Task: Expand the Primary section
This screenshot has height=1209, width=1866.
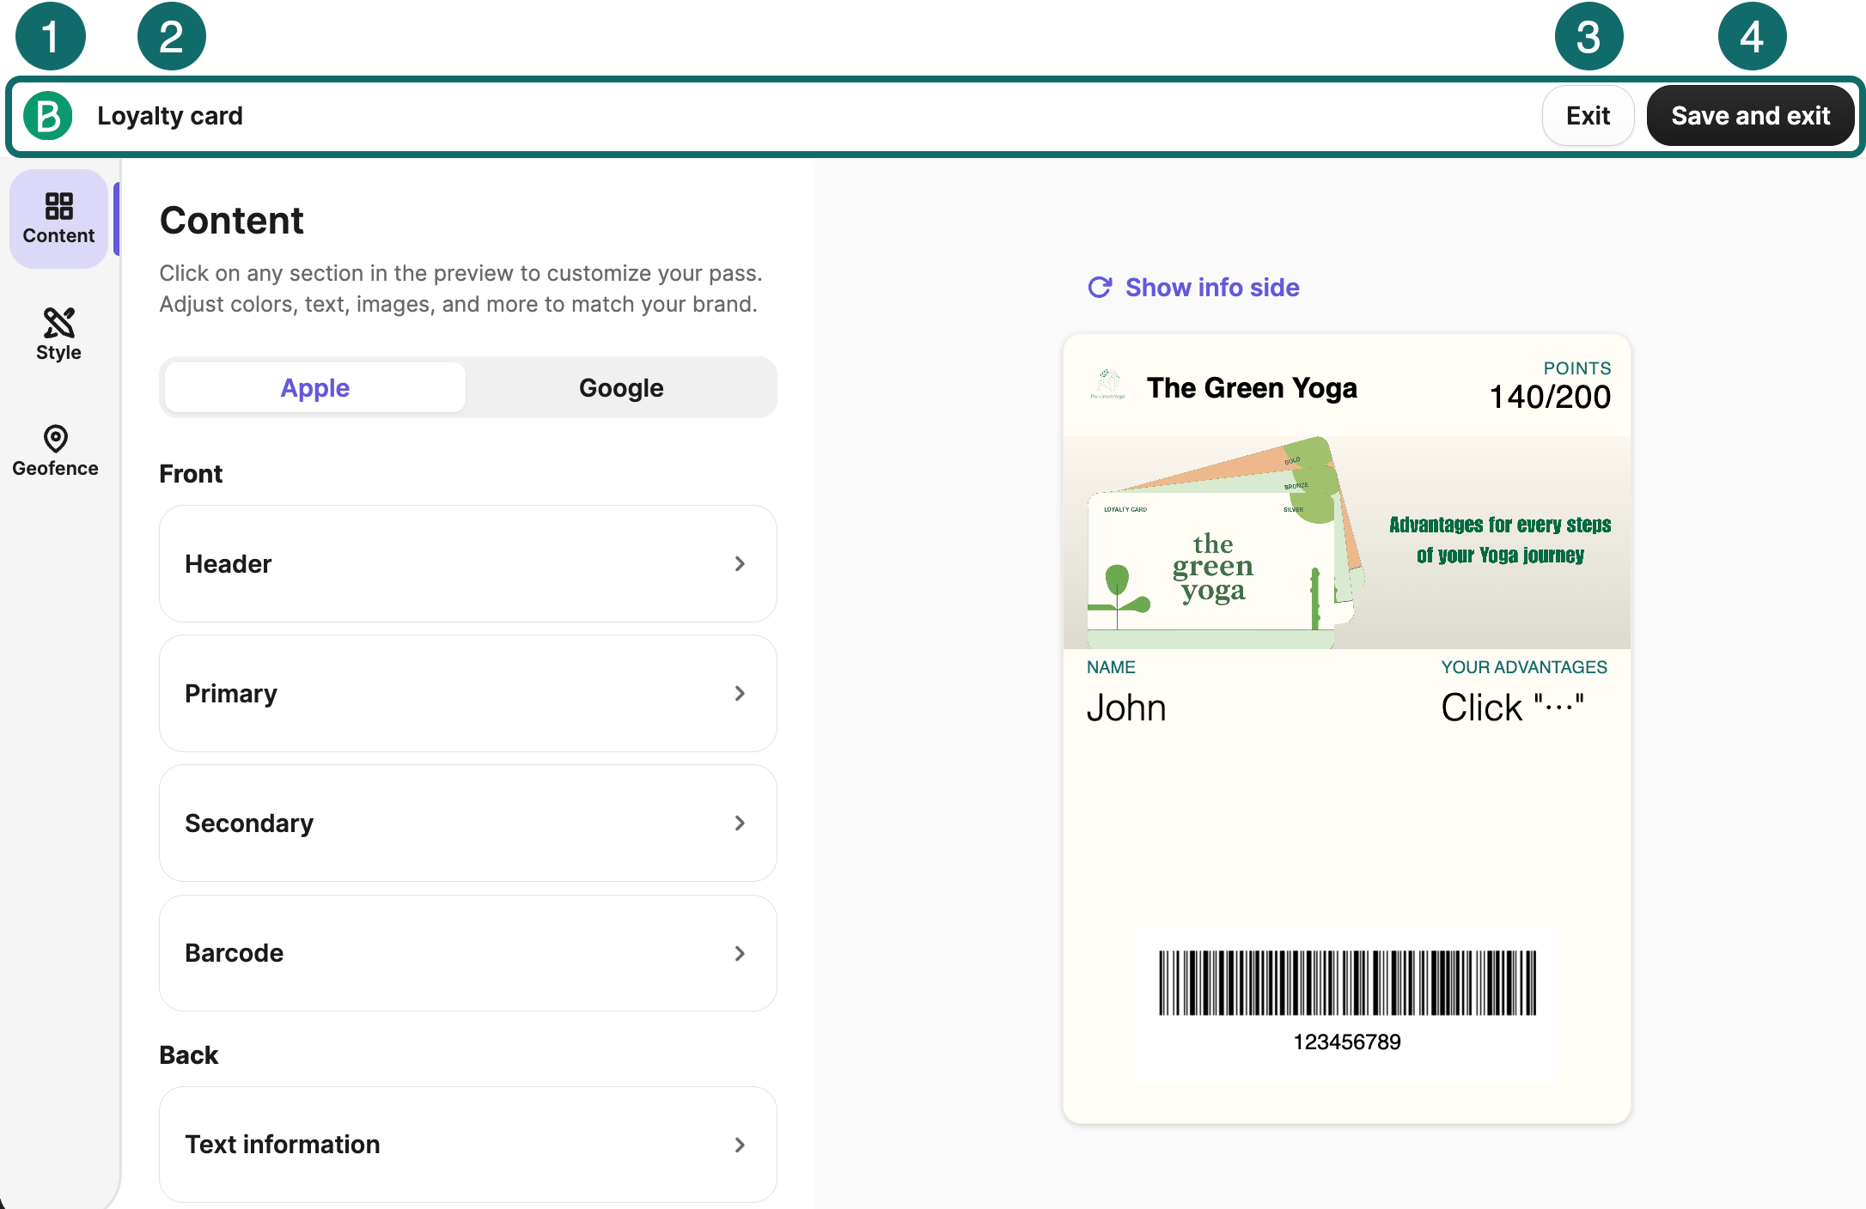Action: click(468, 694)
